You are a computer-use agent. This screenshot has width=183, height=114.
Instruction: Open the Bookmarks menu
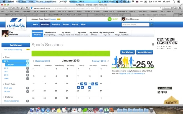click(51, 1)
